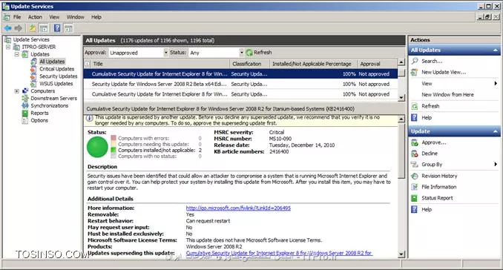Click the Security Updates node icon
503x270 pixels.
pos(33,76)
